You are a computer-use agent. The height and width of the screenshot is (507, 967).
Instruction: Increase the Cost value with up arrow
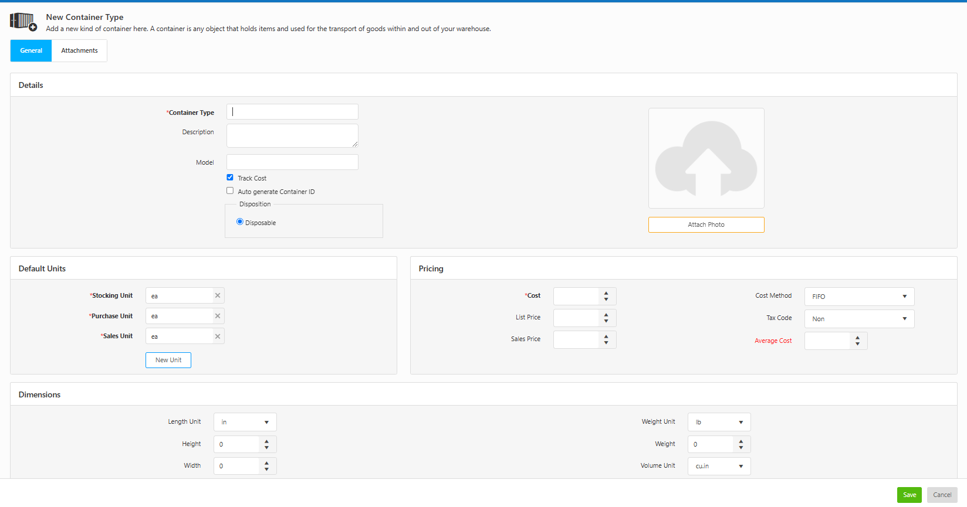(x=606, y=292)
